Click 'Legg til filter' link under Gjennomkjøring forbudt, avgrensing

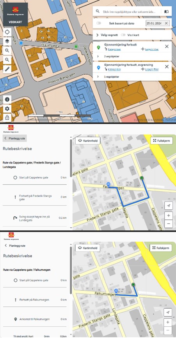150,69
